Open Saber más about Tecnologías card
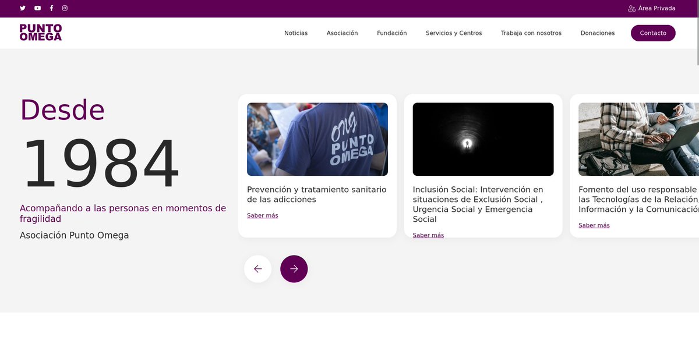The width and height of the screenshot is (699, 351). point(594,225)
